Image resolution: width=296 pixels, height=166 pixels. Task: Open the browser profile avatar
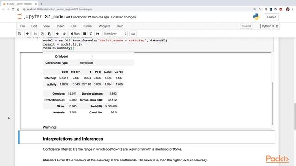288,9
